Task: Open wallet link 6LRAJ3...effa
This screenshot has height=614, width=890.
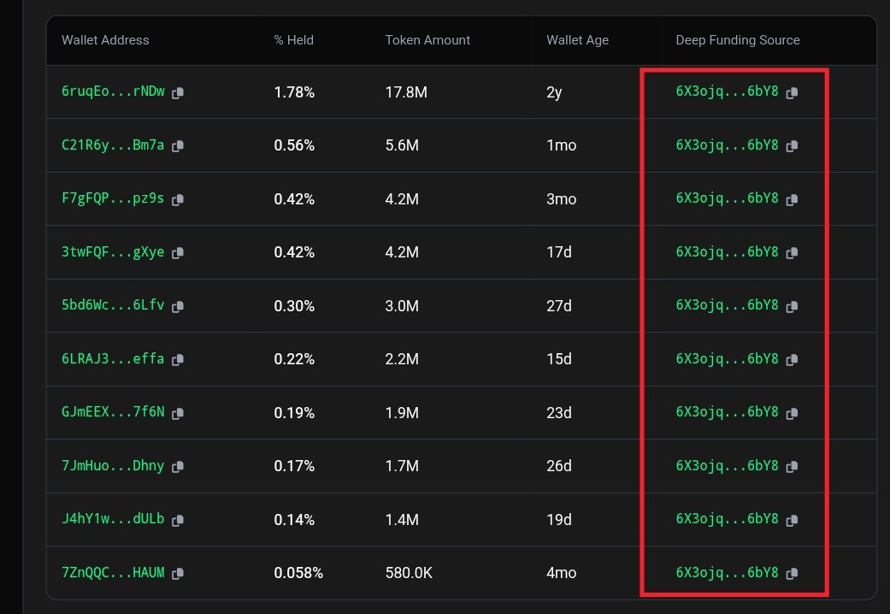Action: click(x=113, y=358)
